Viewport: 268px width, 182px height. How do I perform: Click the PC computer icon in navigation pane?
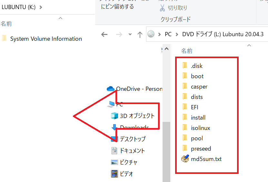click(111, 104)
